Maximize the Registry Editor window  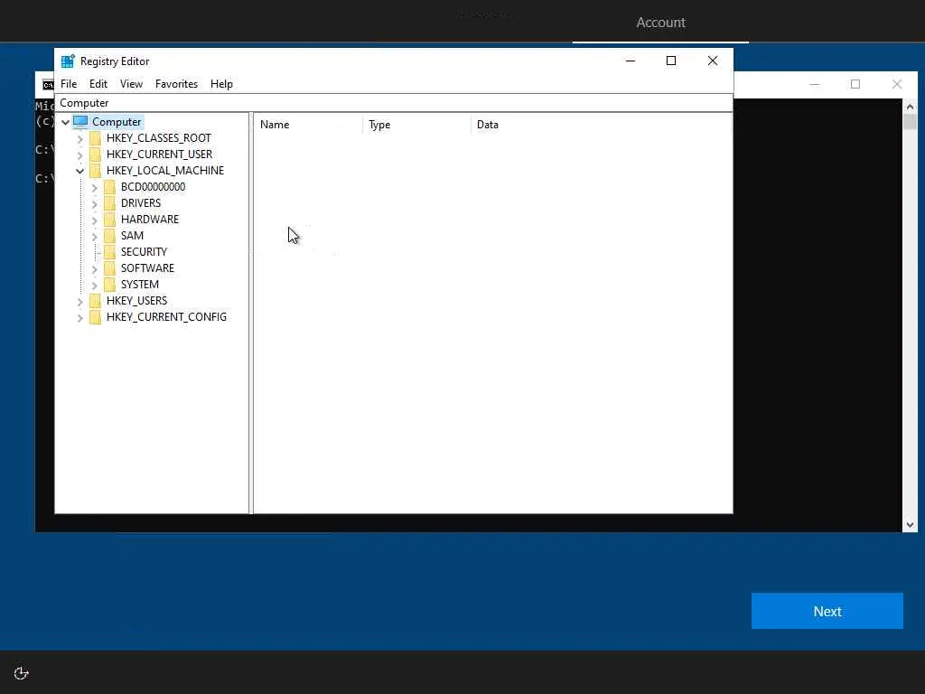pos(671,61)
